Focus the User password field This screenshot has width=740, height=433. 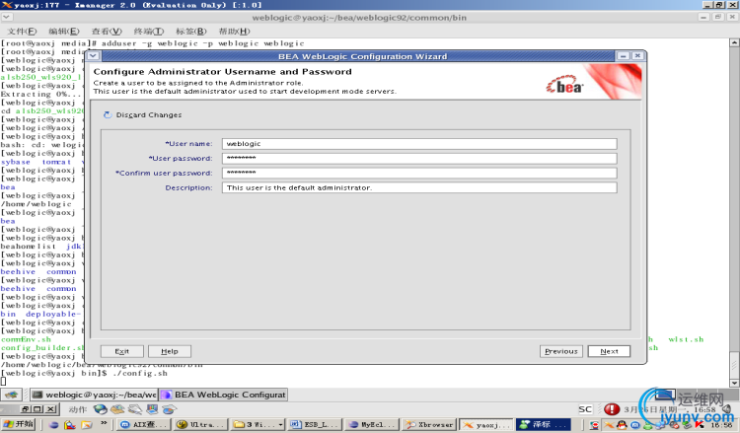pos(419,159)
